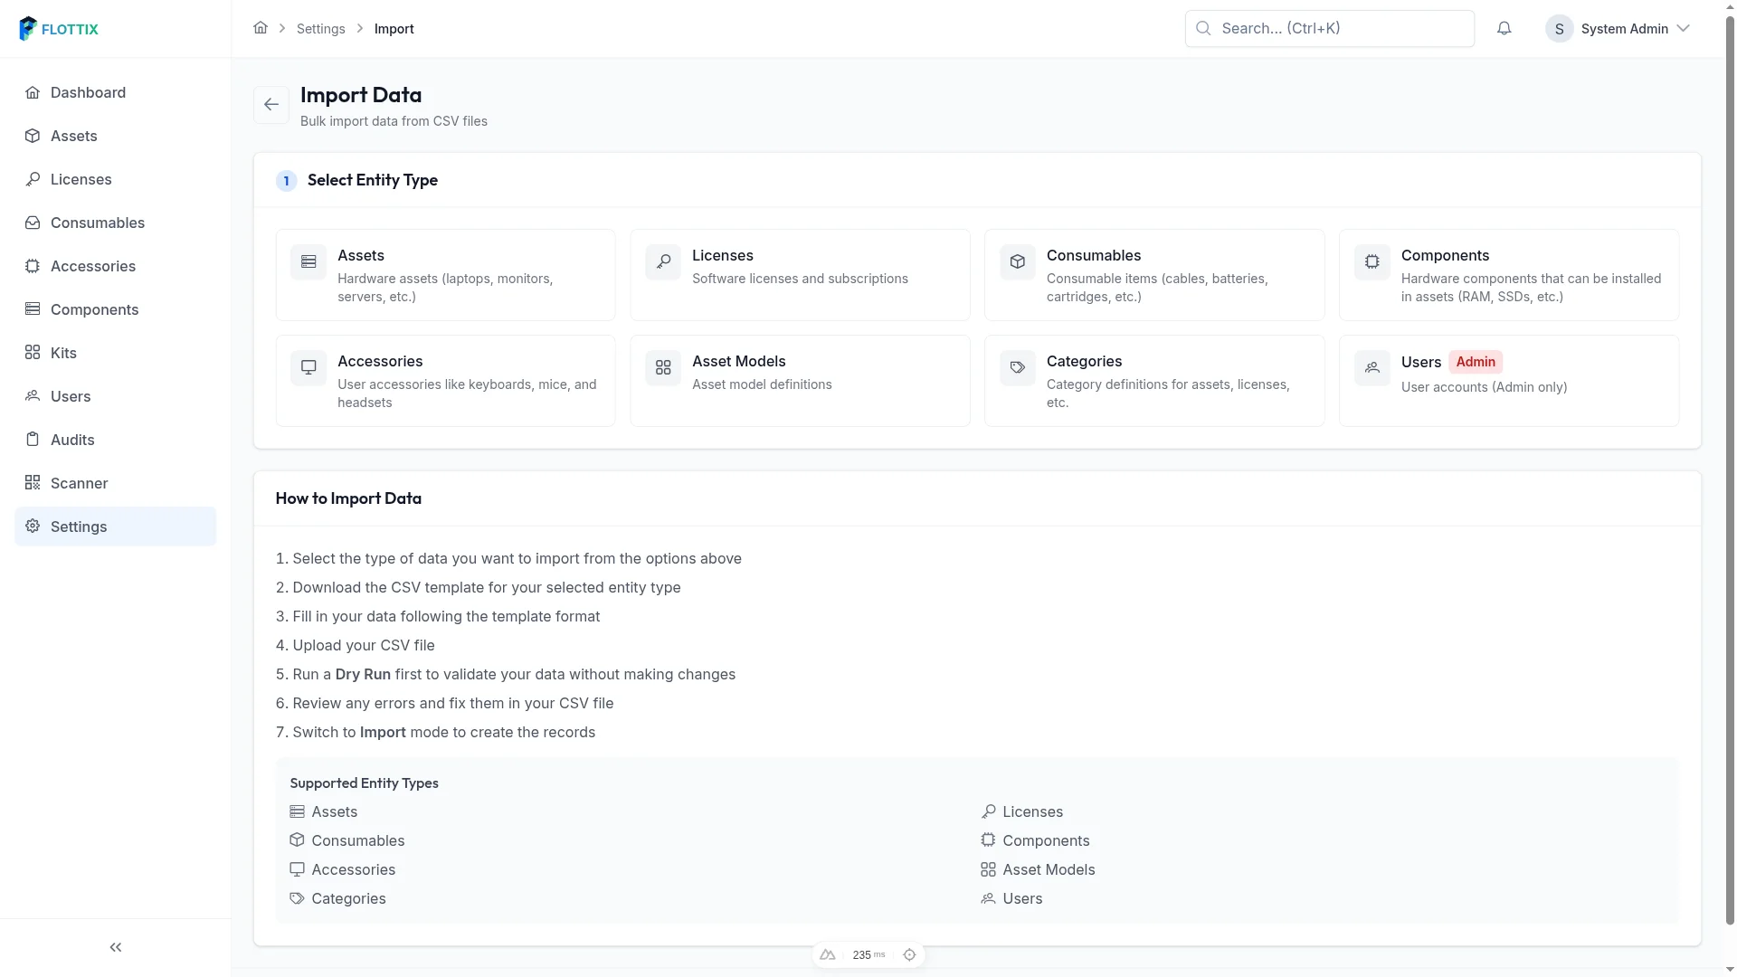Select the Assets entity type card
The image size is (1737, 977).
[x=446, y=275]
